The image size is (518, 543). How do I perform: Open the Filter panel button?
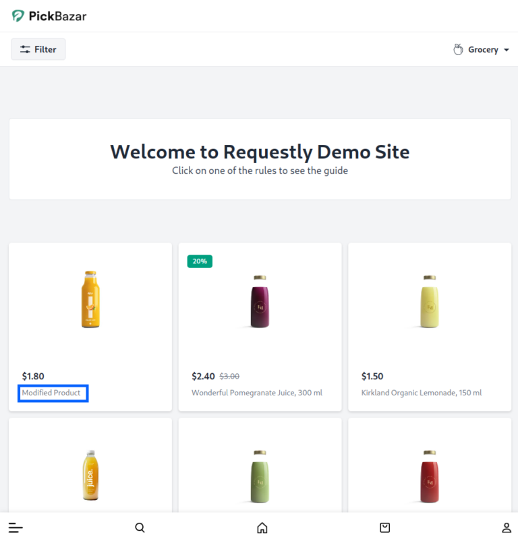[x=38, y=49]
